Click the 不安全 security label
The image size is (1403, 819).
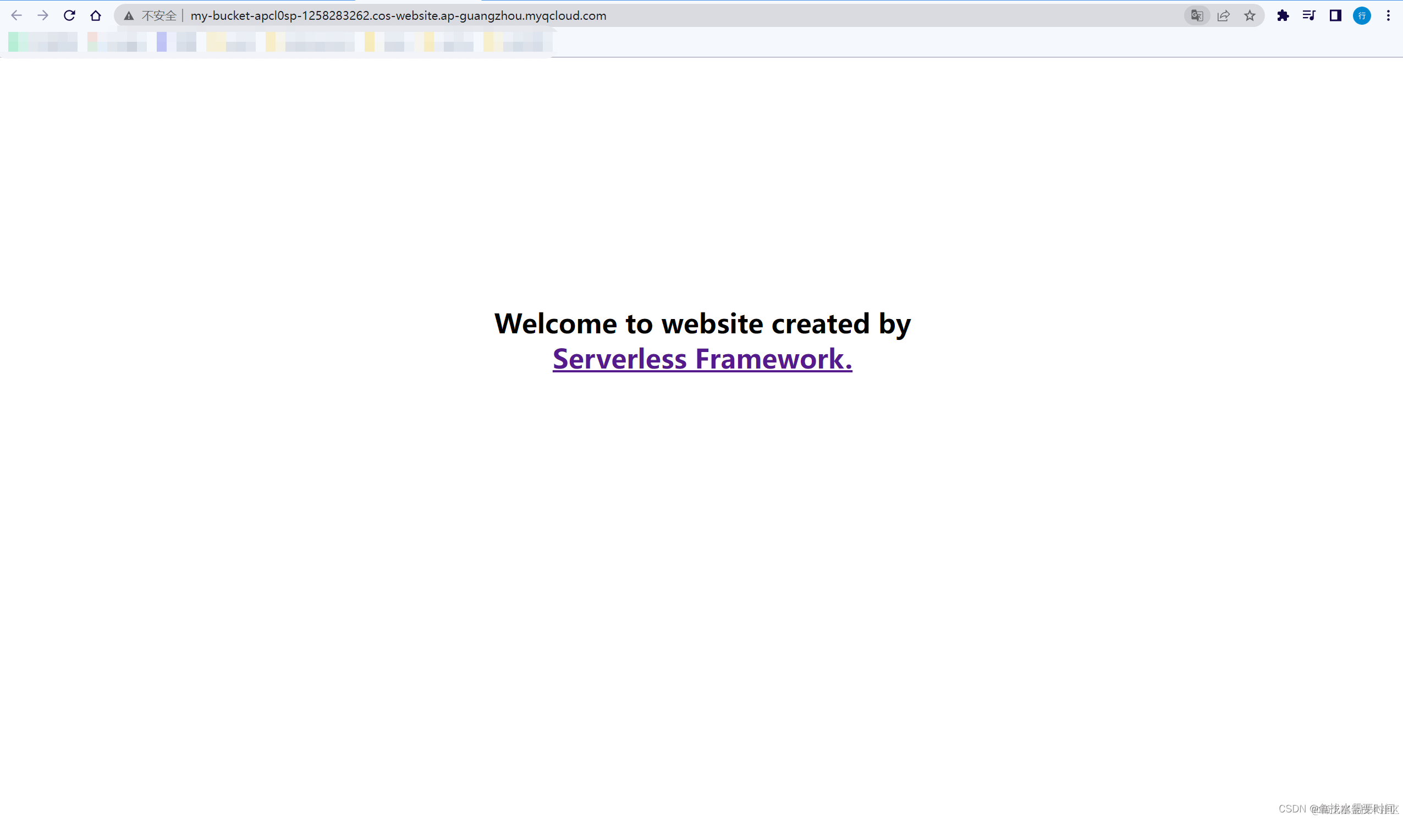[159, 16]
